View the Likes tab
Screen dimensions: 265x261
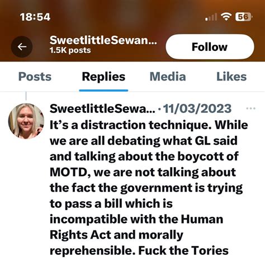click(x=231, y=77)
